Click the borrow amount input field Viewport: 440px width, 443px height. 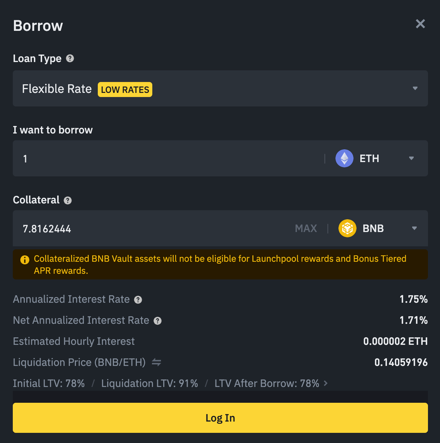point(169,158)
